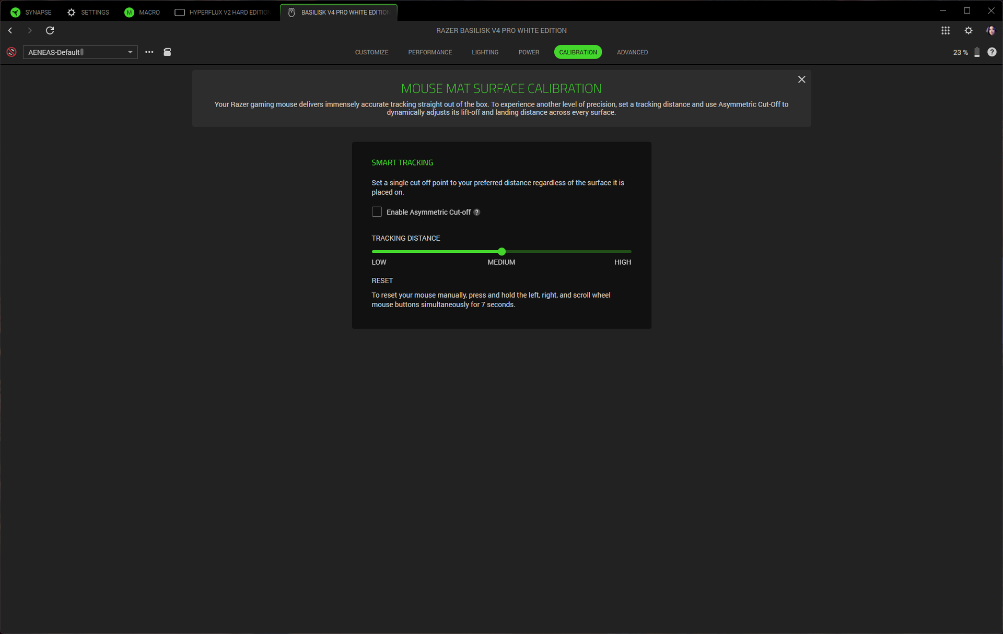Open the Hyperflux V2 Hard Edition tab
This screenshot has height=634, width=1003.
[x=223, y=12]
